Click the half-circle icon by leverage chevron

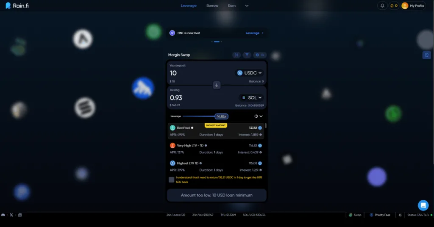[x=256, y=116]
